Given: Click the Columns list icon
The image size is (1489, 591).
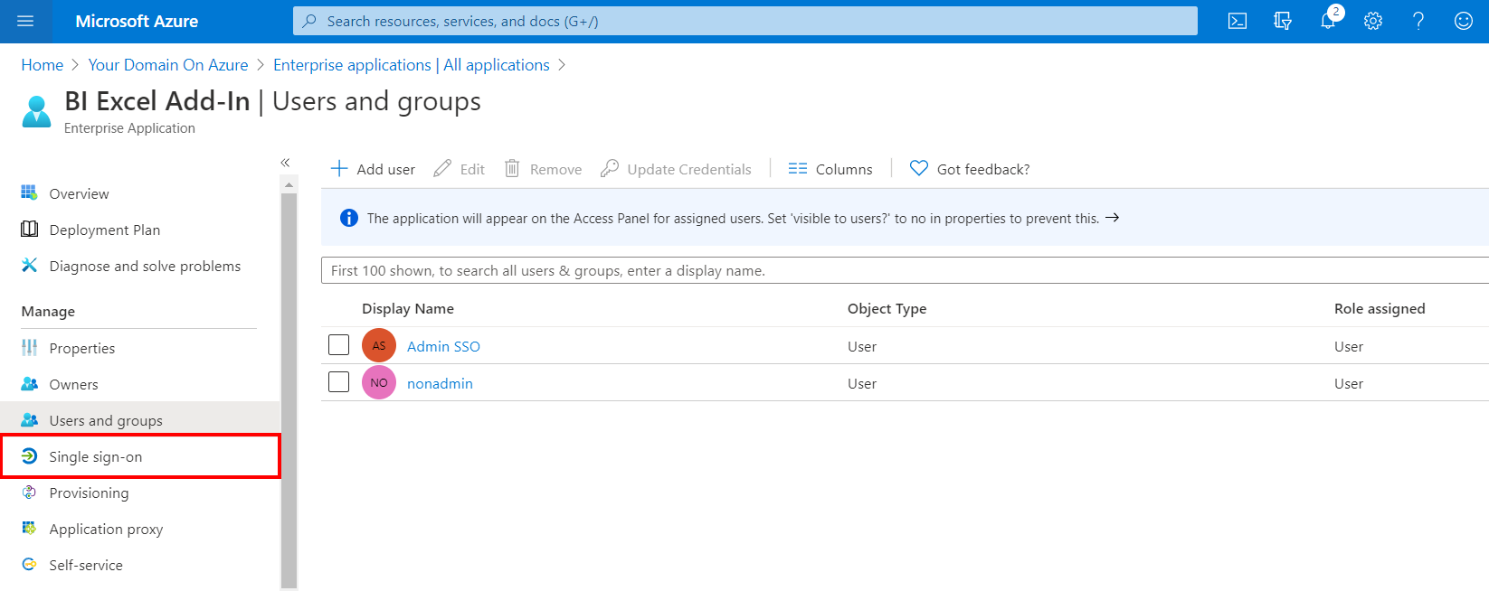Looking at the screenshot, I should click(x=798, y=168).
